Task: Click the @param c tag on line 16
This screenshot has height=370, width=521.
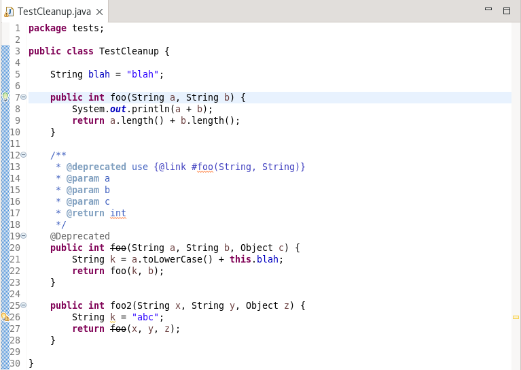Action: [x=88, y=201]
